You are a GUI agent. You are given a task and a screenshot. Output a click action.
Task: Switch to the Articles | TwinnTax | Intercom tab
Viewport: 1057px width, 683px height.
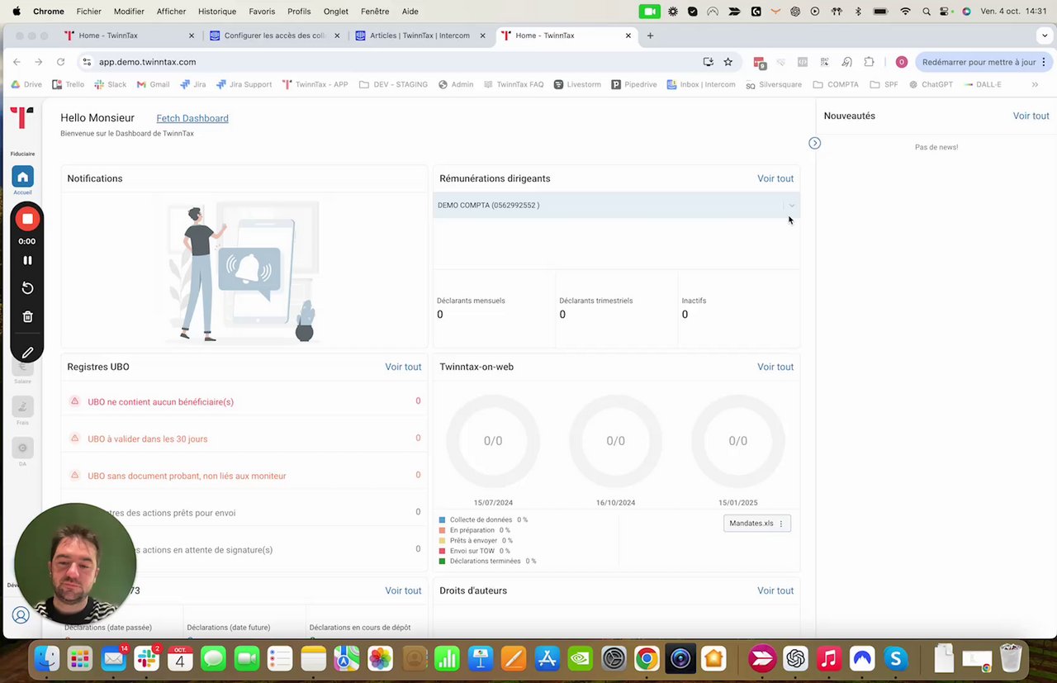pyautogui.click(x=419, y=36)
